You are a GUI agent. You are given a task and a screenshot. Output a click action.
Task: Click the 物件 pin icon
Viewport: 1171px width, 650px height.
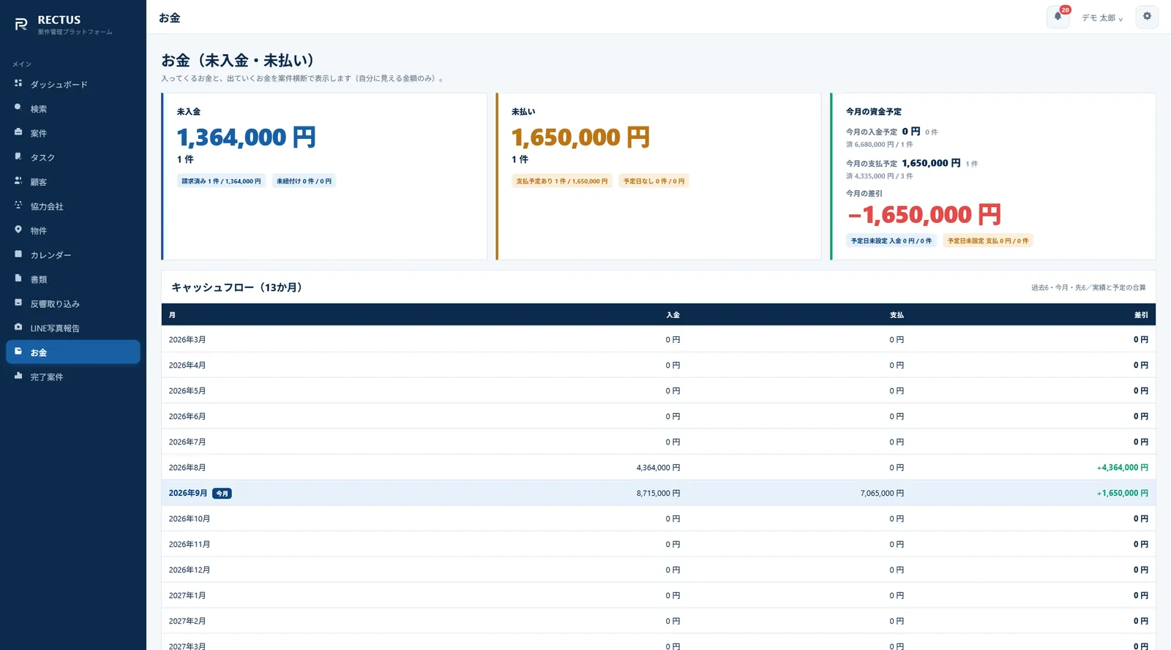coord(18,230)
